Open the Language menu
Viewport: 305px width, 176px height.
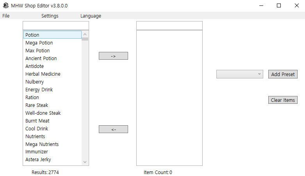91,16
